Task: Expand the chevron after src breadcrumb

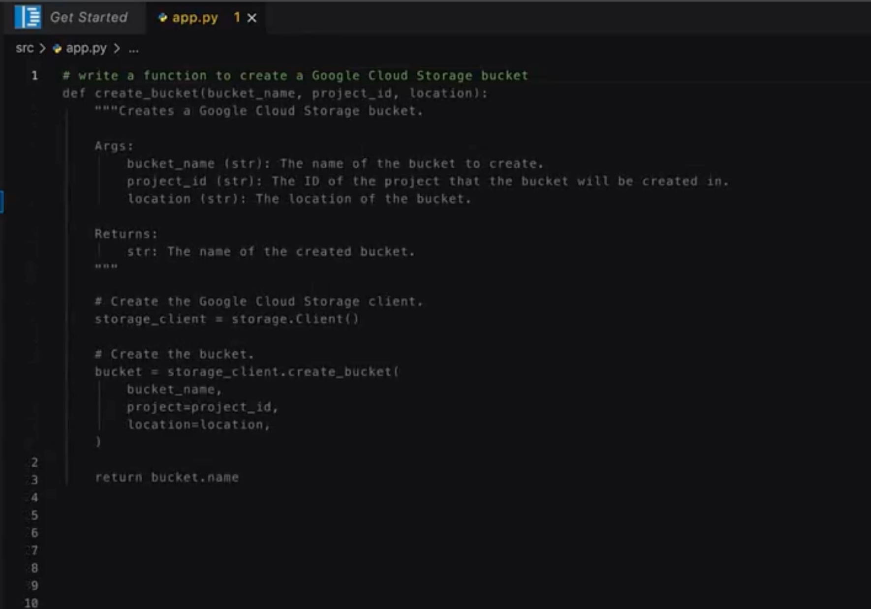Action: (x=43, y=48)
